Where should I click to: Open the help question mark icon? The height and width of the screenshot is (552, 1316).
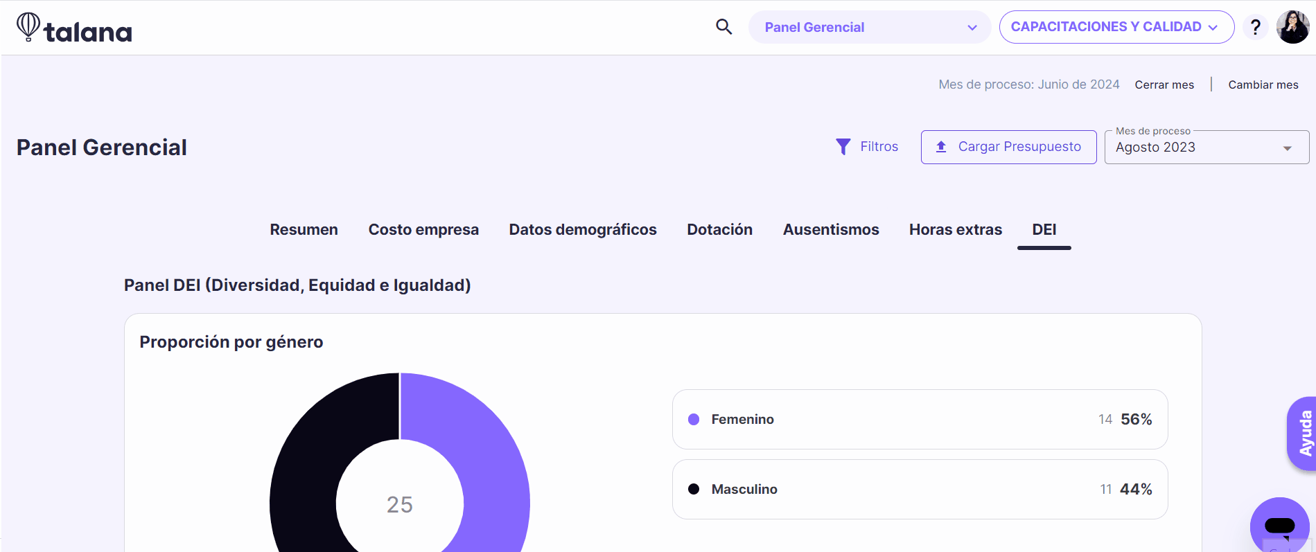pos(1255,27)
